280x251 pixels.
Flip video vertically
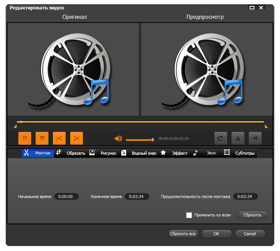point(255,138)
